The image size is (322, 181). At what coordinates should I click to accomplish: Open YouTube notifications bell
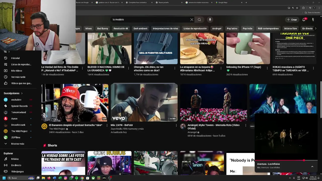304,20
